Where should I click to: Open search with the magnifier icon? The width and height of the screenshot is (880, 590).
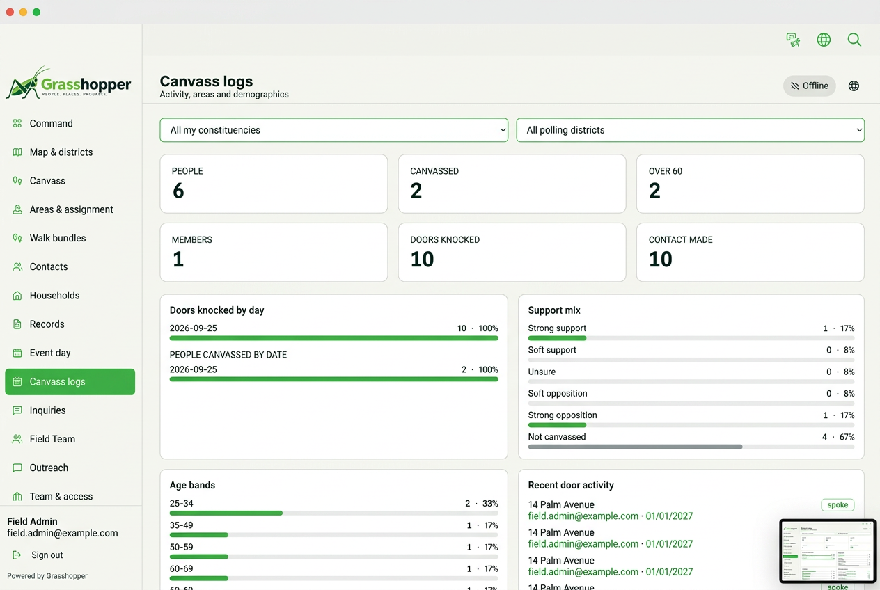(854, 40)
